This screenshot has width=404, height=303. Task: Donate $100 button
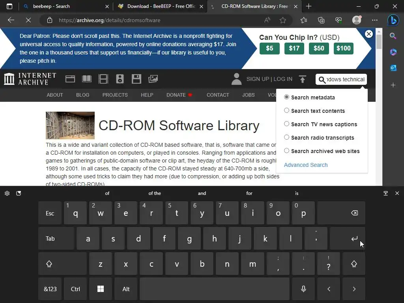click(x=344, y=49)
